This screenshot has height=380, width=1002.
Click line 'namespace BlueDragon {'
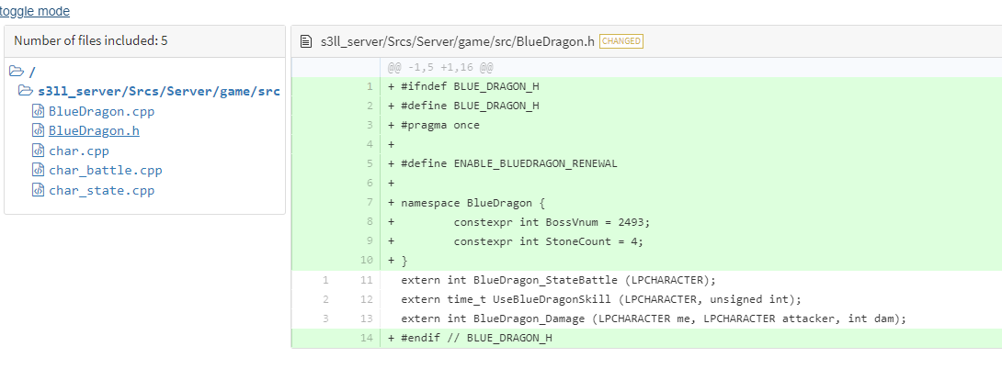(473, 203)
